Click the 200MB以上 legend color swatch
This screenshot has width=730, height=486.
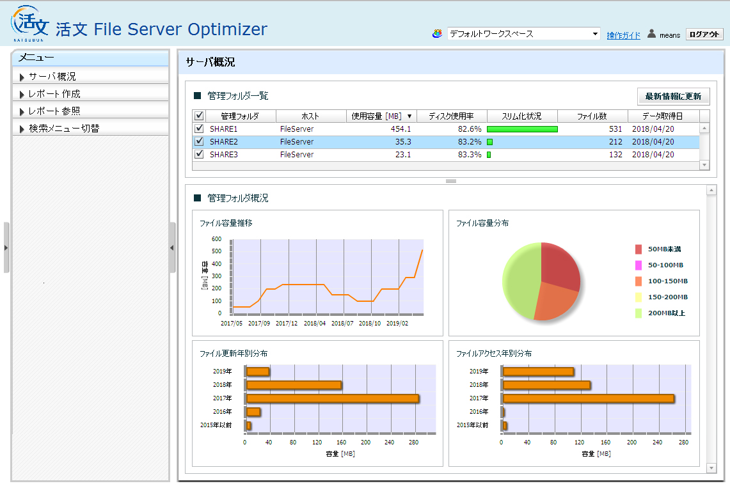click(x=638, y=313)
